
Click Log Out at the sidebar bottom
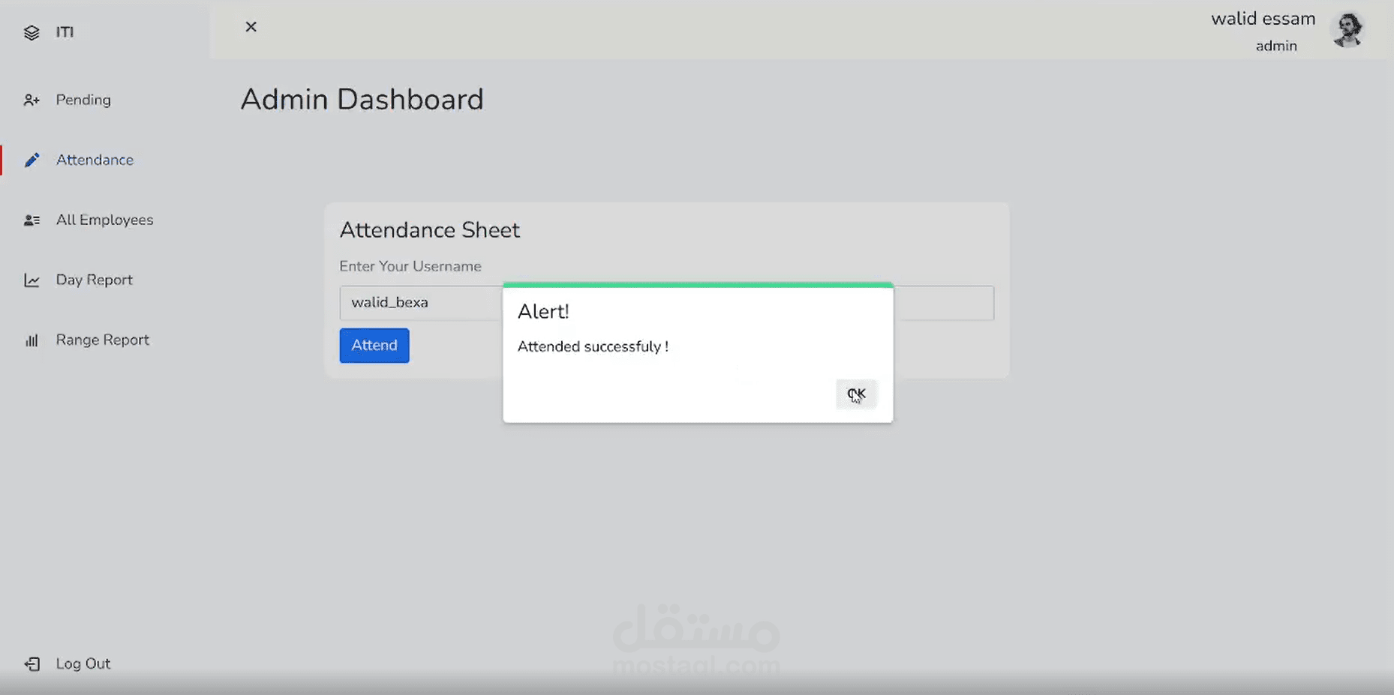83,664
